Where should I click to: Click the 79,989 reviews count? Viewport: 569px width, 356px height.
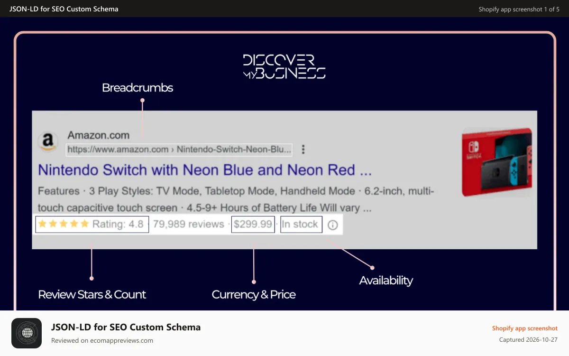[x=188, y=224]
